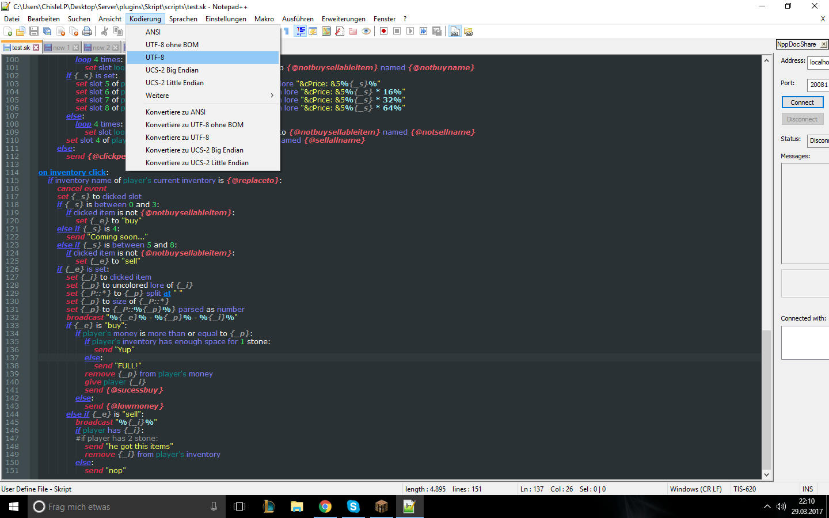Select UTF-8 ohne BOM encoding
Image resolution: width=829 pixels, height=518 pixels.
203,45
